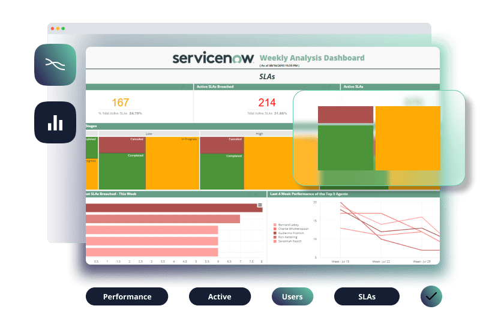
Task: Toggle the Ron Kettering legend entry
Action: pos(286,237)
